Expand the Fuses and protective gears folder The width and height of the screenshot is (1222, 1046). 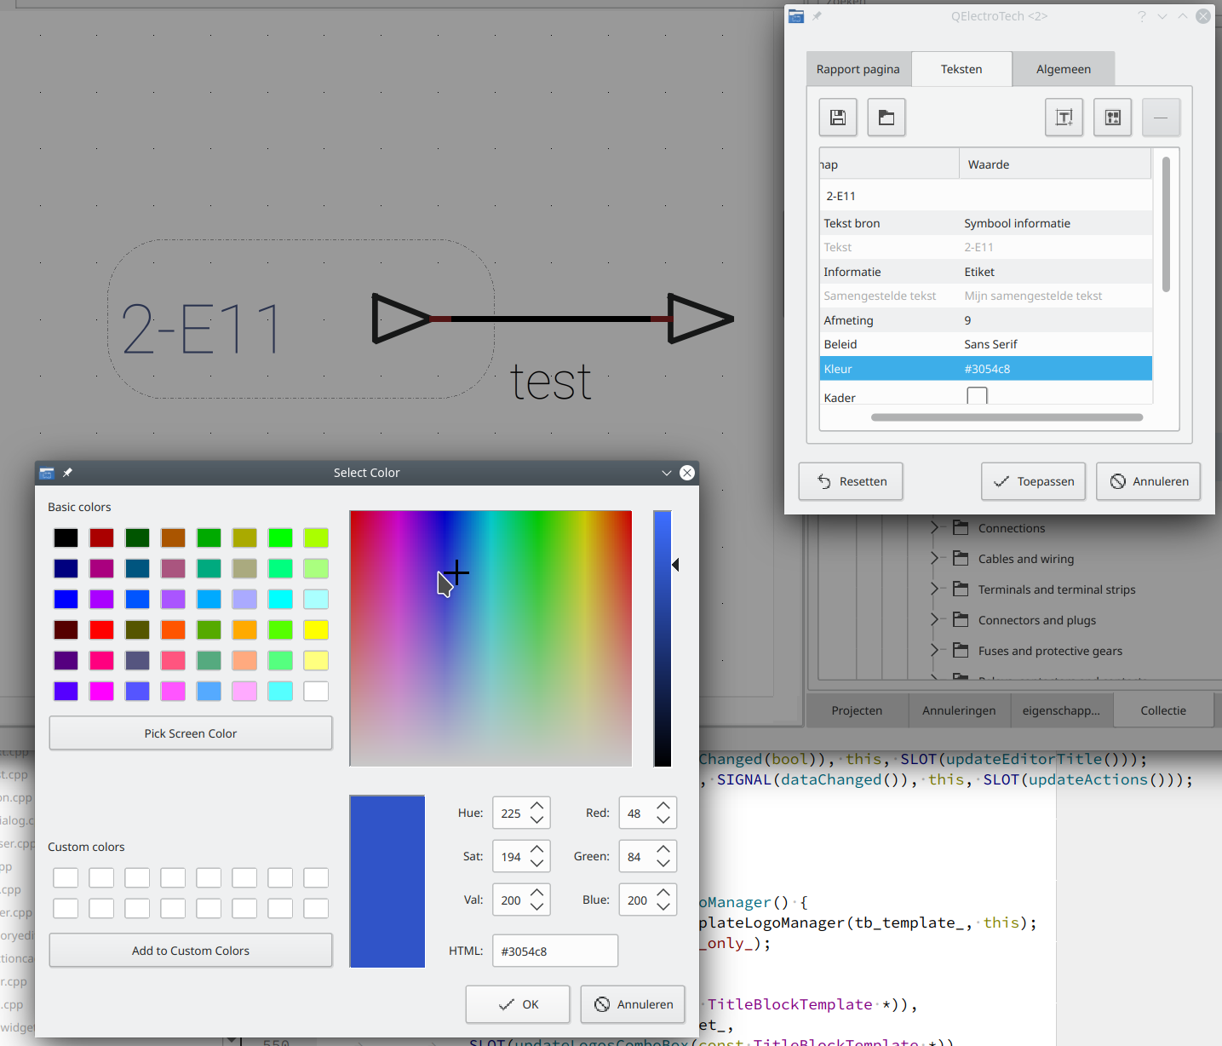click(934, 651)
